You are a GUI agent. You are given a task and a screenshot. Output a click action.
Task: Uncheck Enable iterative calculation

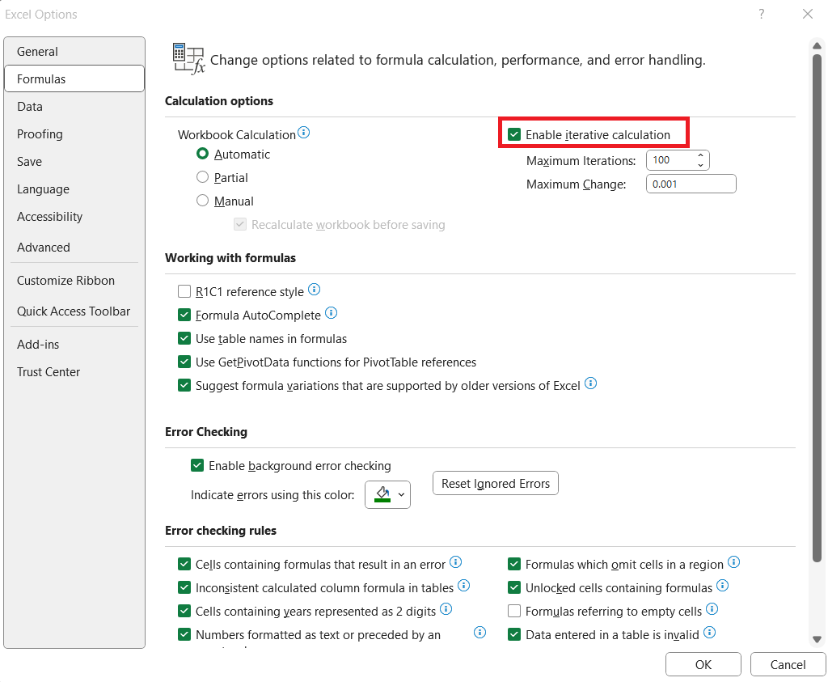pyautogui.click(x=514, y=134)
